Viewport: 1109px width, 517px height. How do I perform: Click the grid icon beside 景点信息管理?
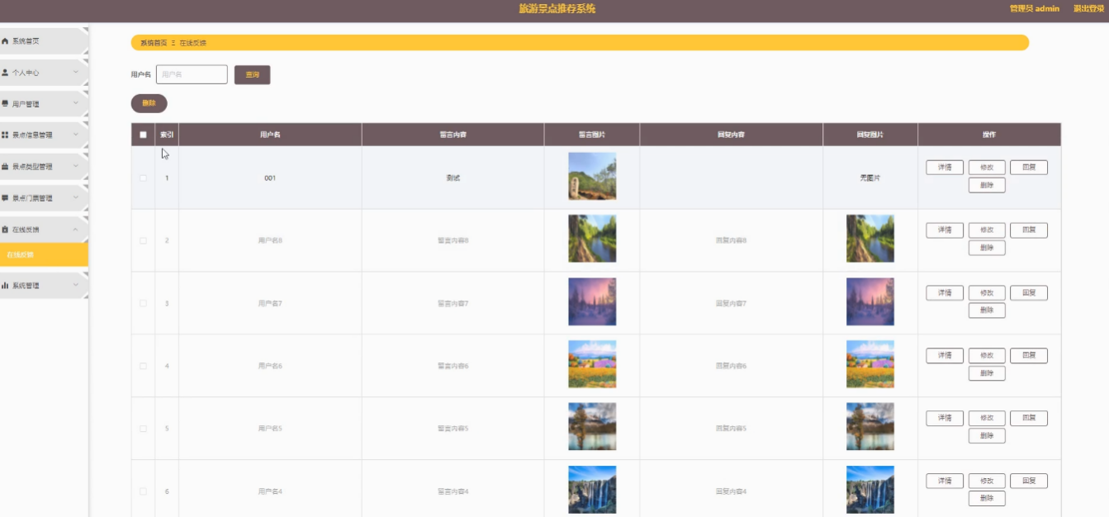[5, 135]
